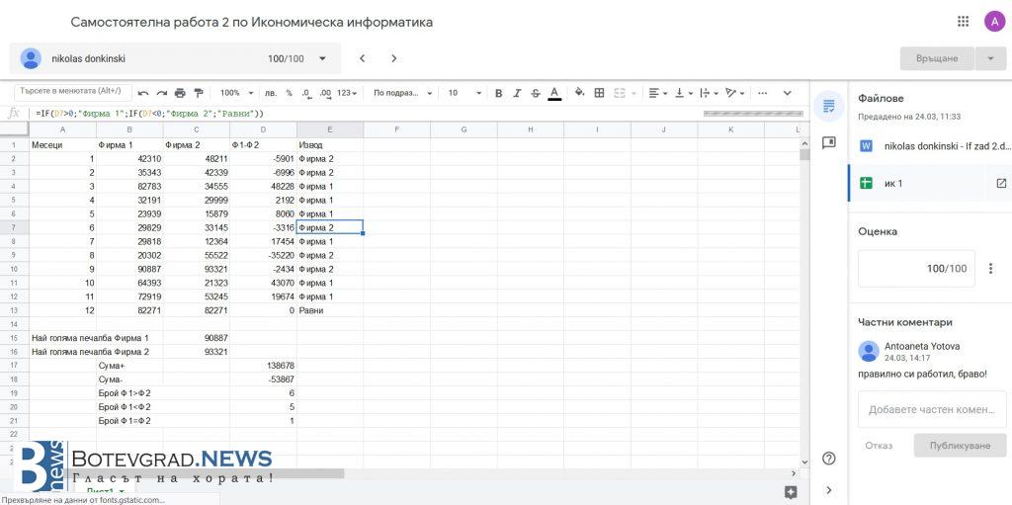Open Google apps grid

pyautogui.click(x=963, y=22)
